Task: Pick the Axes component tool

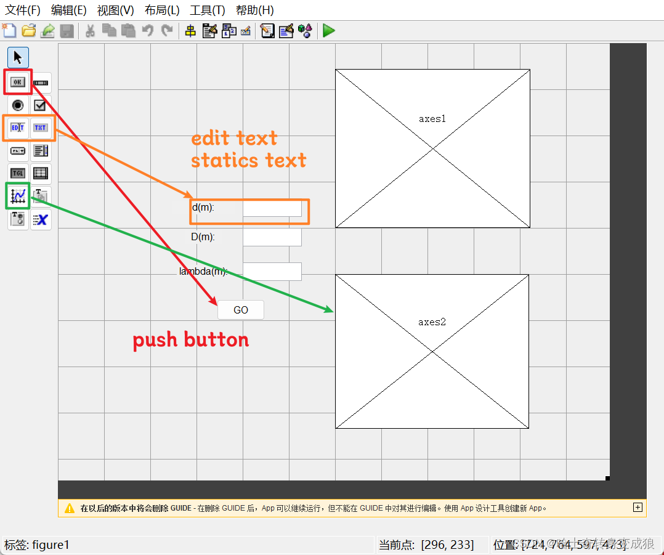Action: pyautogui.click(x=18, y=196)
